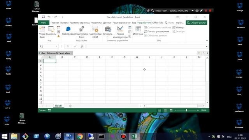The width and height of the screenshot is (249, 140).
Task: Redo the last action
Action: pos(56,17)
